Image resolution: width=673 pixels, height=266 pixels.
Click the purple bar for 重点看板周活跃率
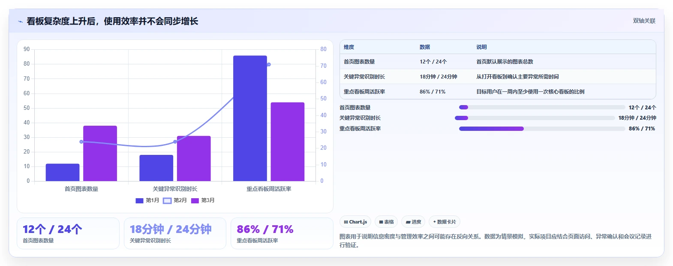pos(287,142)
